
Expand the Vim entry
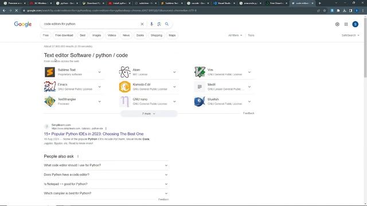pyautogui.click(x=249, y=72)
